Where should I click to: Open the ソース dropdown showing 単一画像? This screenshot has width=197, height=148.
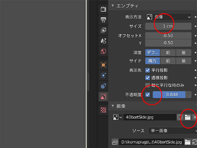click(x=173, y=131)
